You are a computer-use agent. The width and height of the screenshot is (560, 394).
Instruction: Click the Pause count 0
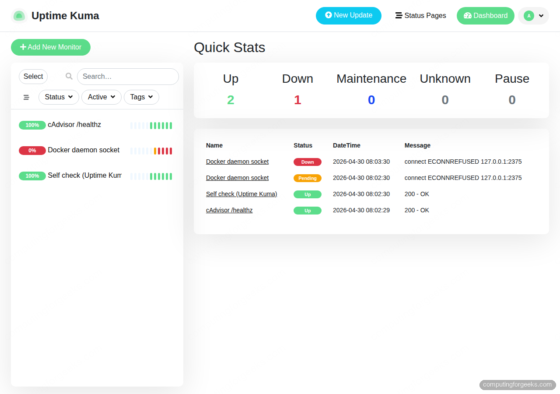512,100
